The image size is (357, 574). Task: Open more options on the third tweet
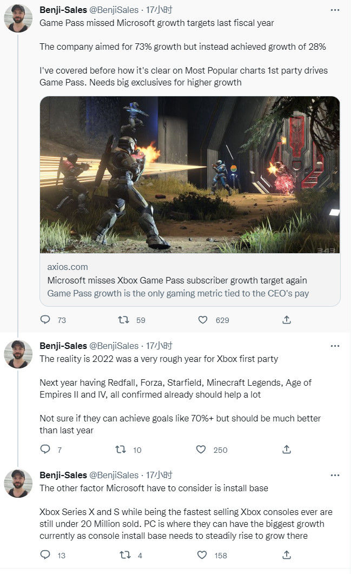pos(335,475)
